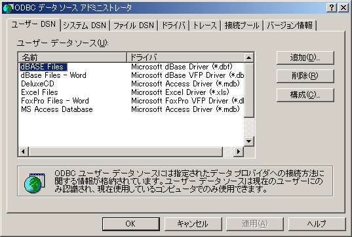Screen dimensions: 352x237
Task: Click the vertical scrollbar thumb
Action: tap(248, 90)
